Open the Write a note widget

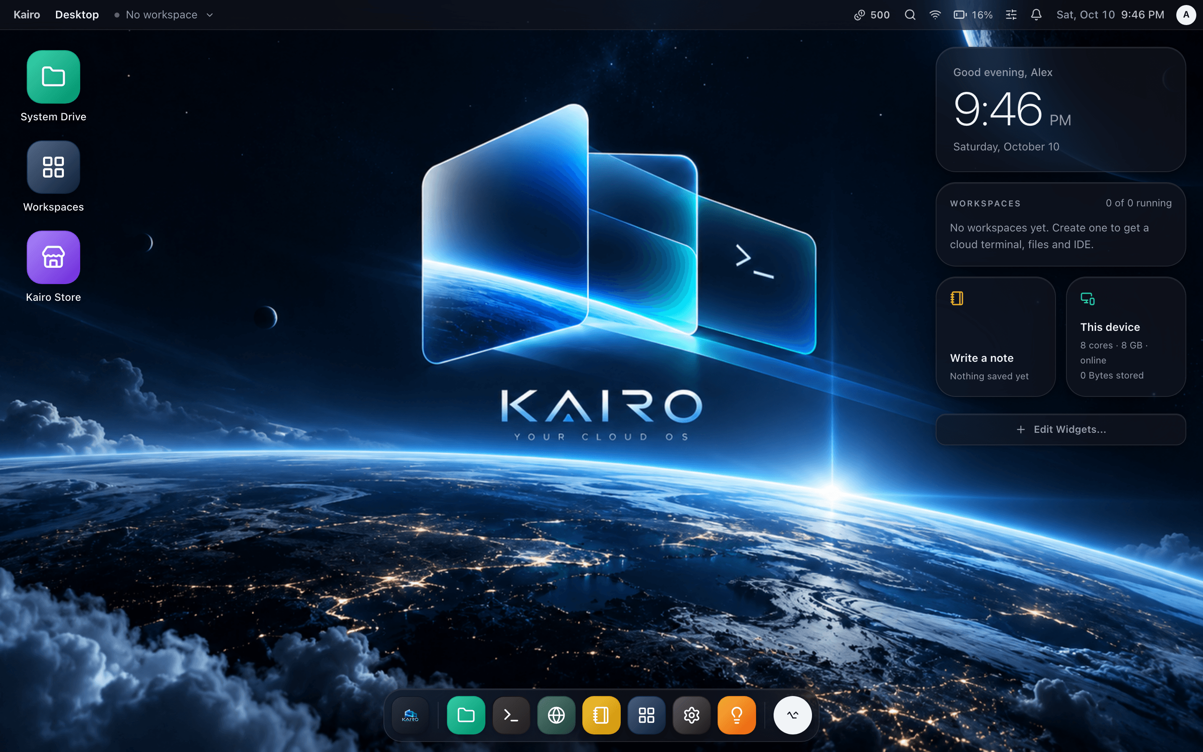click(x=995, y=337)
